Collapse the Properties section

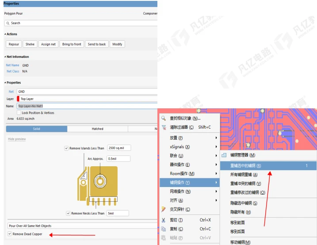(5, 83)
